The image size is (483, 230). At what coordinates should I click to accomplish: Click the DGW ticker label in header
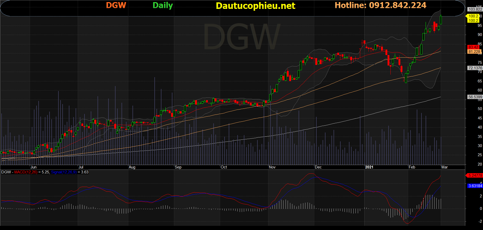click(x=116, y=5)
